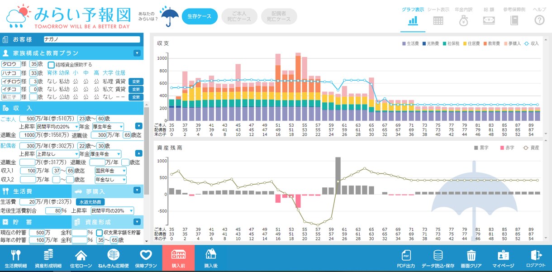Toggle 収支黒字額を貯蓄 checkbox
Screen dimensions: 552x272
(99, 233)
